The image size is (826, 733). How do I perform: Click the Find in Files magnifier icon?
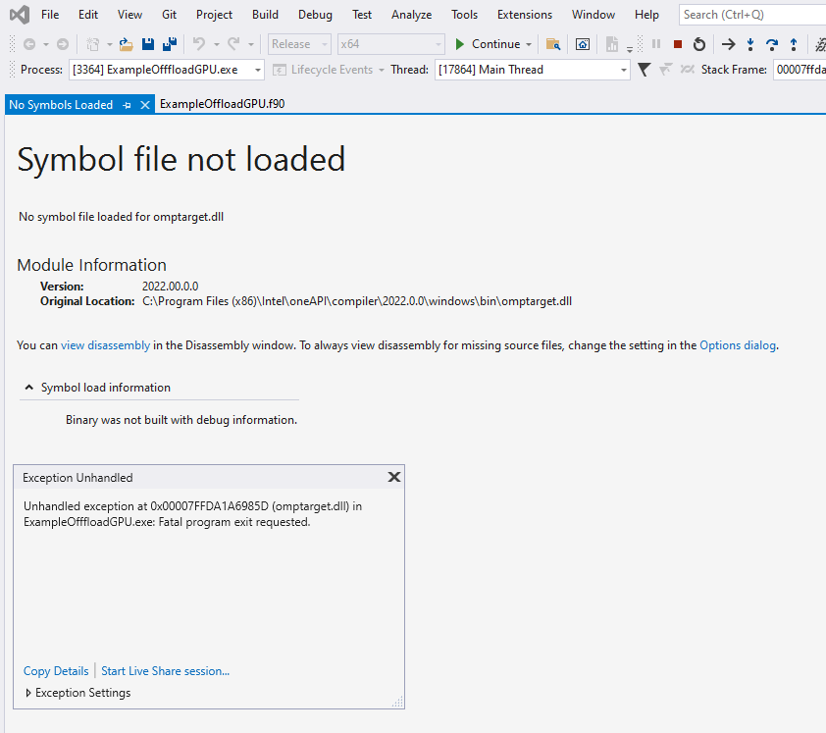point(554,43)
